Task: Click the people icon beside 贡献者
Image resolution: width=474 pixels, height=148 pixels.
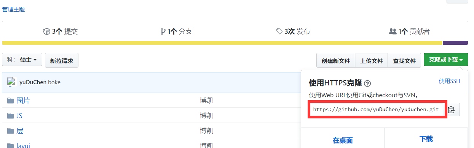Action: (x=393, y=31)
